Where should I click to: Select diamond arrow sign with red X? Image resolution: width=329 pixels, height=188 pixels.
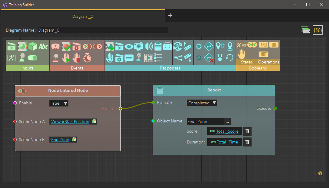coord(208,58)
